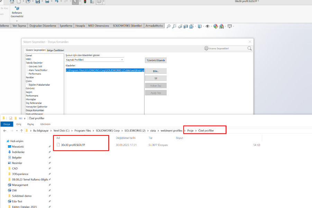Viewport: 312px width, 208px height.
Task: Click the Tümünü Düzenle button
Action: click(156, 60)
